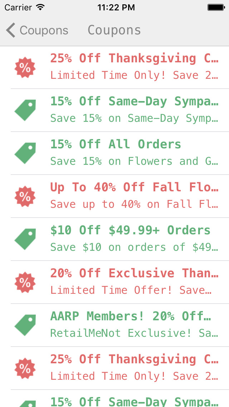
Task: Tap the Wi-Fi icon in the status bar
Action: (40, 6)
